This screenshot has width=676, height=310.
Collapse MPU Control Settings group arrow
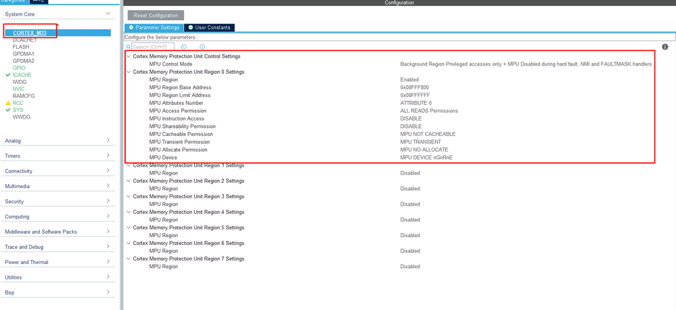[129, 56]
